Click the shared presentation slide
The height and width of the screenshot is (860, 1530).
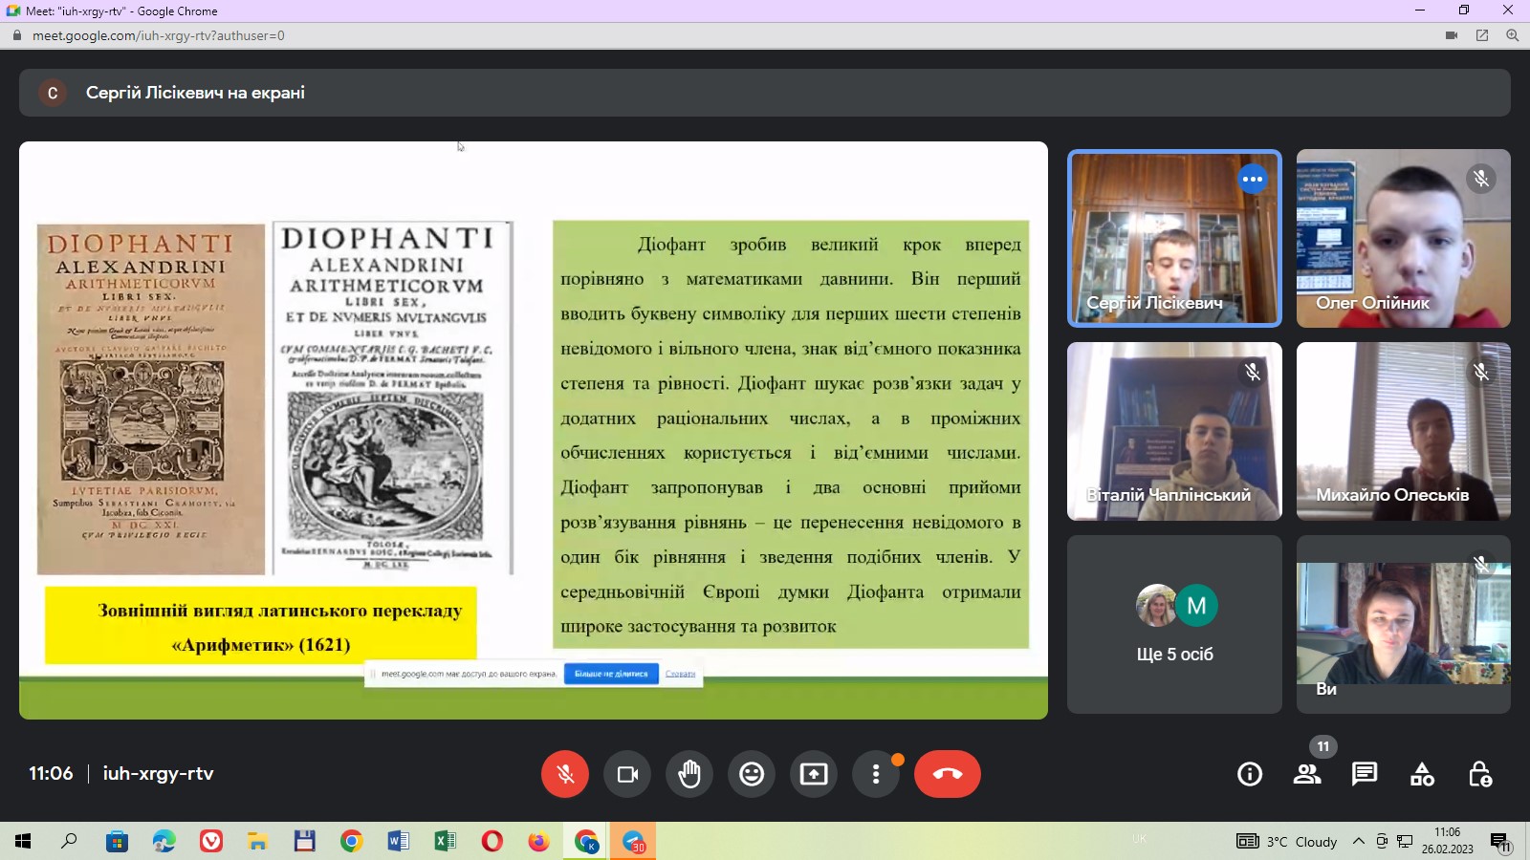(534, 430)
